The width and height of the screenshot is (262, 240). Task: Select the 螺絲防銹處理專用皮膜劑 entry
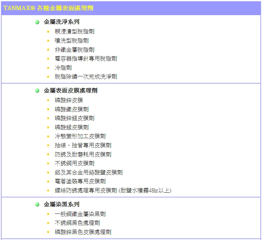(x=113, y=190)
